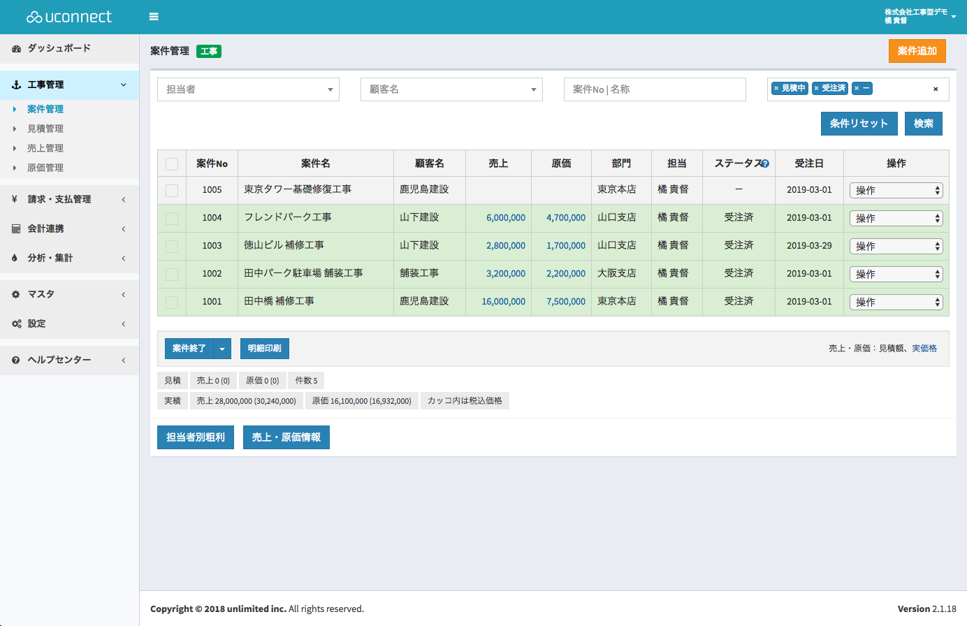Click the 原価 amount 7,500,000
967x626 pixels.
[566, 302]
